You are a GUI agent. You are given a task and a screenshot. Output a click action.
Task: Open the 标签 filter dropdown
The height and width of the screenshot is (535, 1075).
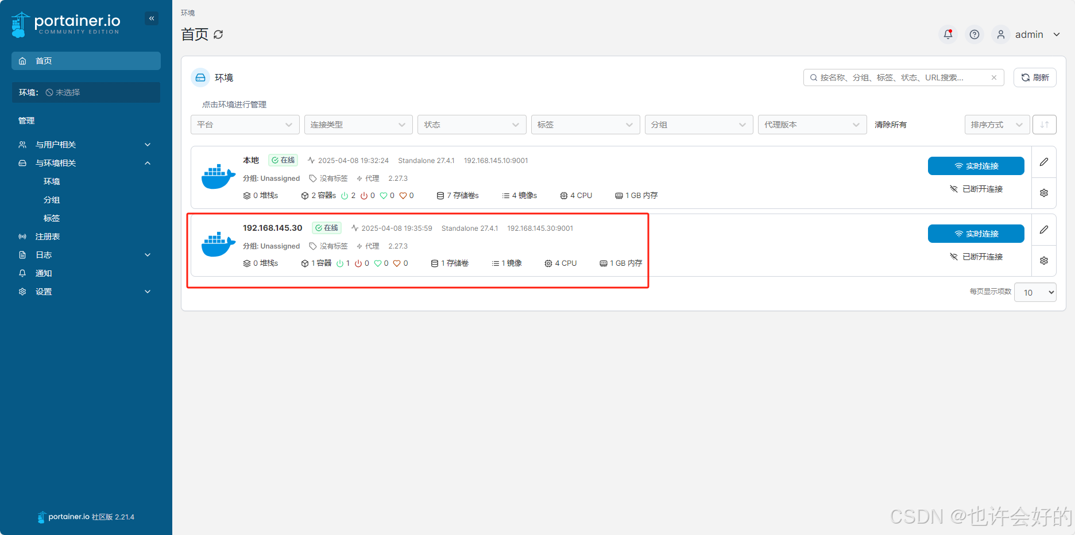pos(586,125)
